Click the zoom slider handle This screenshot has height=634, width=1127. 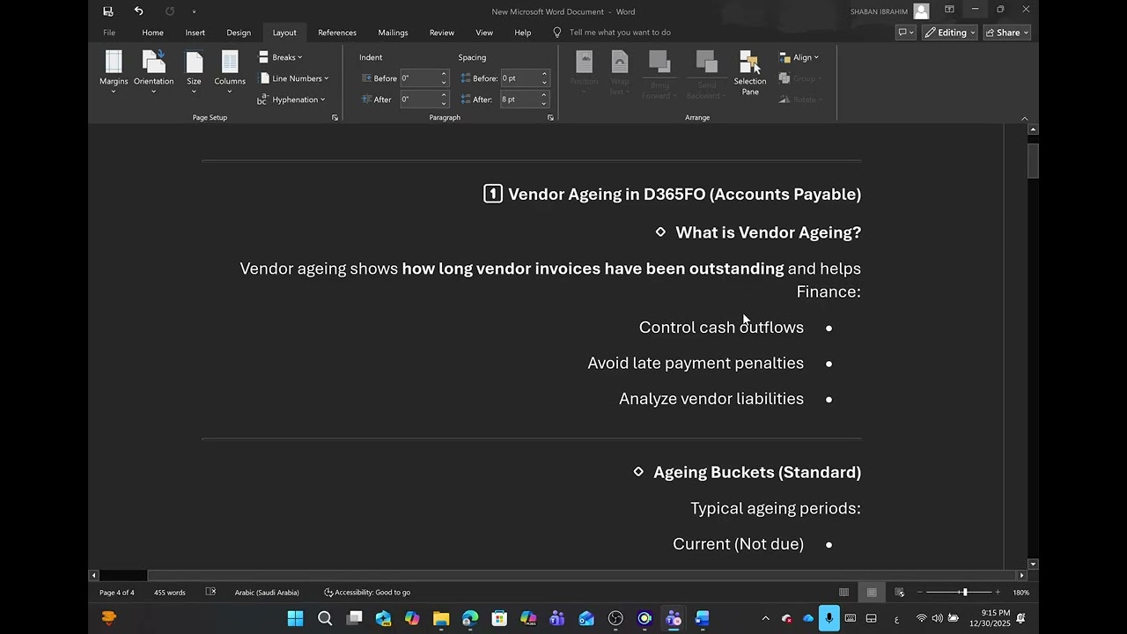coord(965,593)
